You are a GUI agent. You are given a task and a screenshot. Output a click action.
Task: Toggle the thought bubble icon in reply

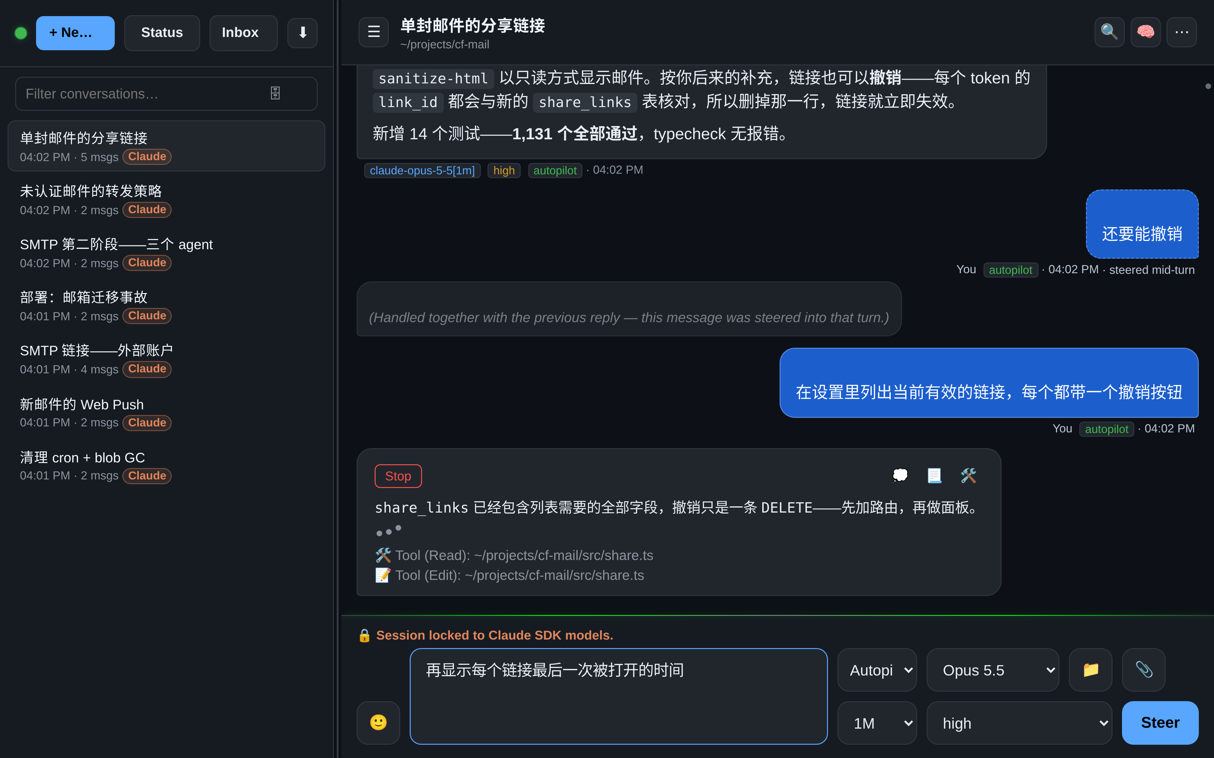click(x=900, y=475)
